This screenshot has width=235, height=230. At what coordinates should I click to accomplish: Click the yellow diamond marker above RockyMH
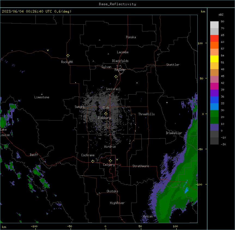[x=68, y=56]
